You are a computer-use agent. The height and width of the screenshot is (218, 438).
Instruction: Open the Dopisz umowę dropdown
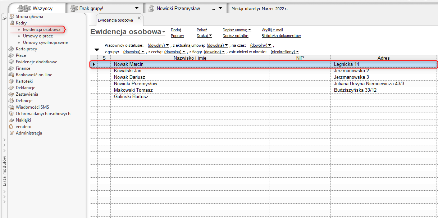point(237,30)
